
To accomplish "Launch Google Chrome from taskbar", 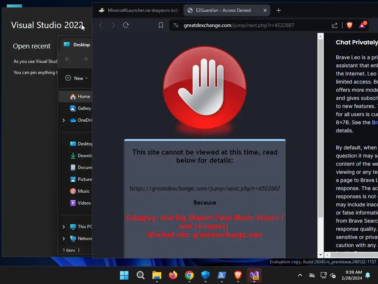I will [x=189, y=275].
